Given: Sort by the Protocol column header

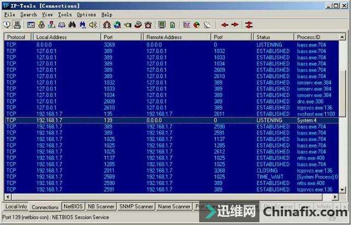Looking at the screenshot, I should (x=18, y=36).
